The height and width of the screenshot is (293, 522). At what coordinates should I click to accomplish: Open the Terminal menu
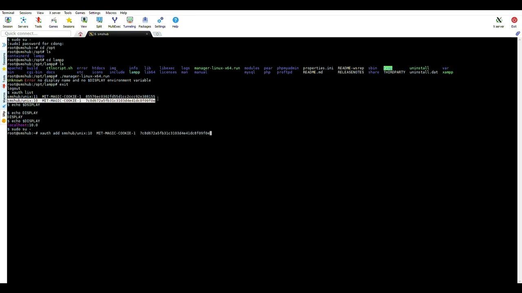tap(8, 13)
